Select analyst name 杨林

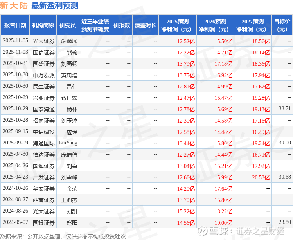pyautogui.click(x=72, y=109)
